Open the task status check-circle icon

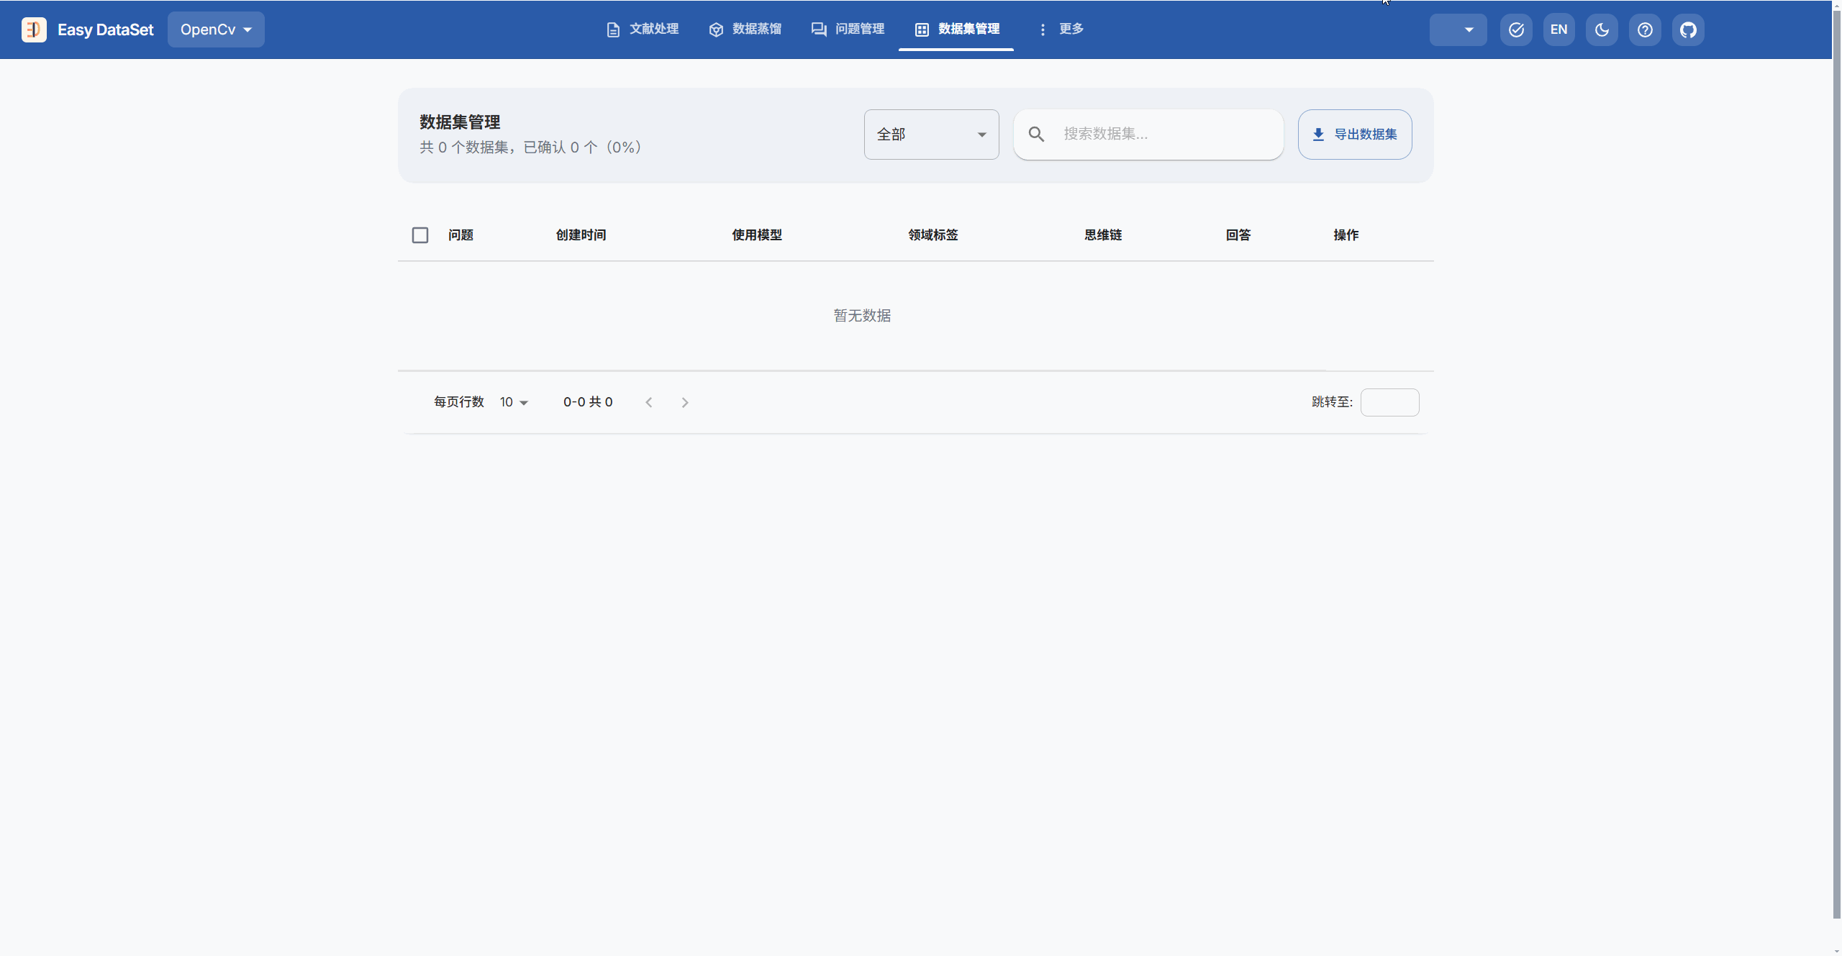1515,29
